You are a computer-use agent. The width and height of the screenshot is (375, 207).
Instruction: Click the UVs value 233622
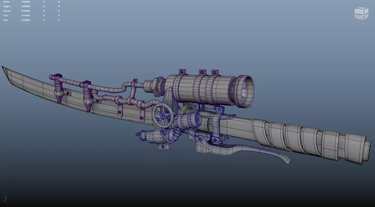(25, 20)
